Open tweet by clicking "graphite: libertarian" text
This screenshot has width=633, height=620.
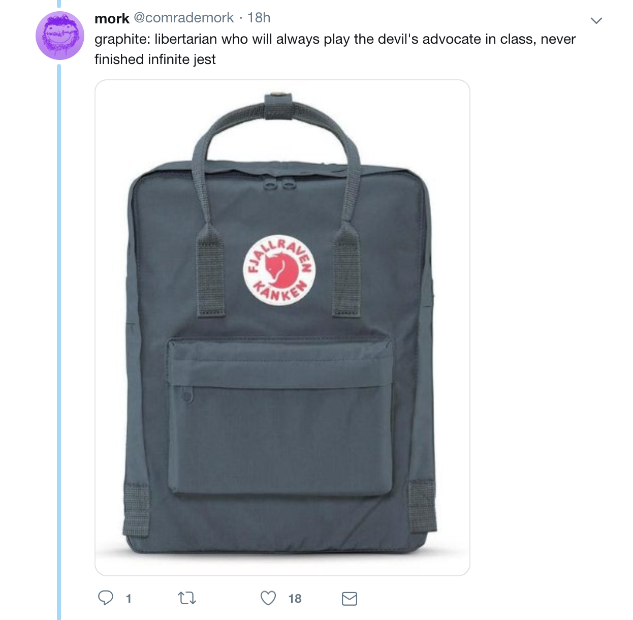click(155, 39)
